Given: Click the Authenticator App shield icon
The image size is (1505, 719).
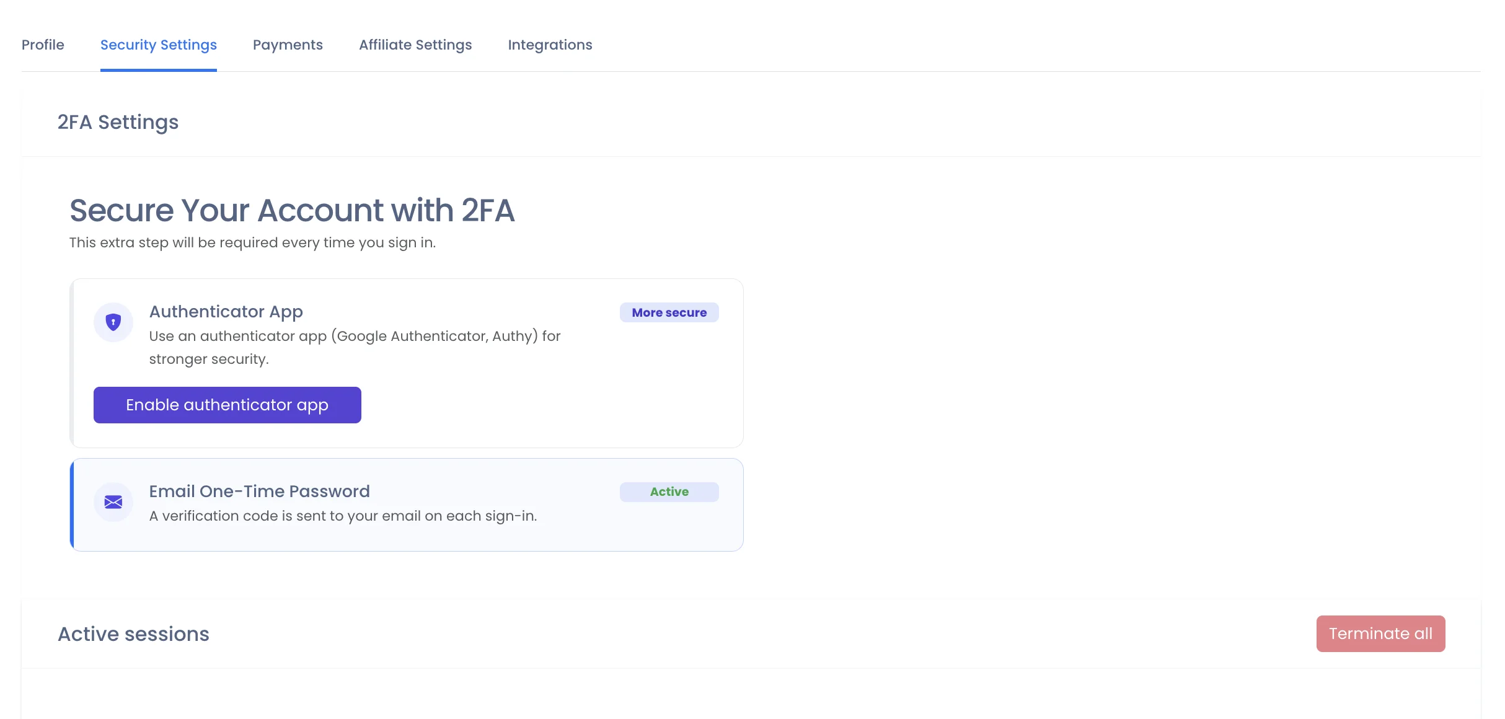Looking at the screenshot, I should click(x=113, y=322).
